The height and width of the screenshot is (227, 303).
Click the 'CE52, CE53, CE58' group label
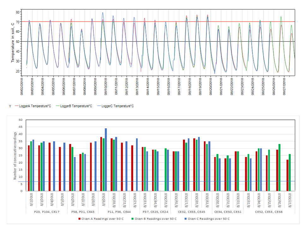click(269, 212)
